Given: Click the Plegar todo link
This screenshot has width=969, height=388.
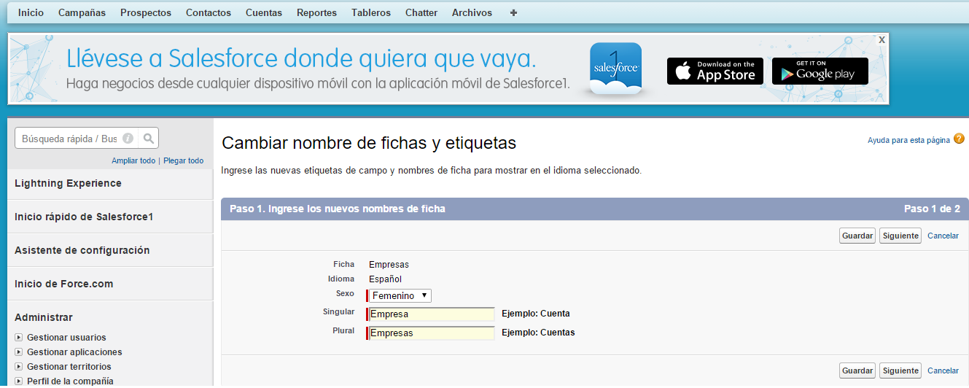Looking at the screenshot, I should (183, 160).
